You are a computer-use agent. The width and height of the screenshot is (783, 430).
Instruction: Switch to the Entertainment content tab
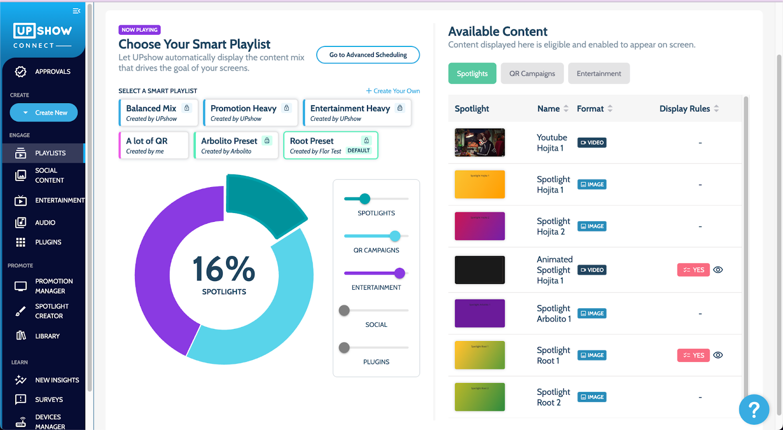pyautogui.click(x=599, y=73)
